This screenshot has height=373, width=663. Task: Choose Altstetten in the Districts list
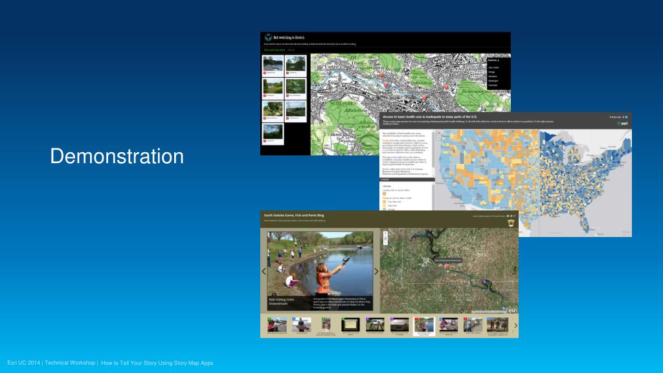coord(493,76)
